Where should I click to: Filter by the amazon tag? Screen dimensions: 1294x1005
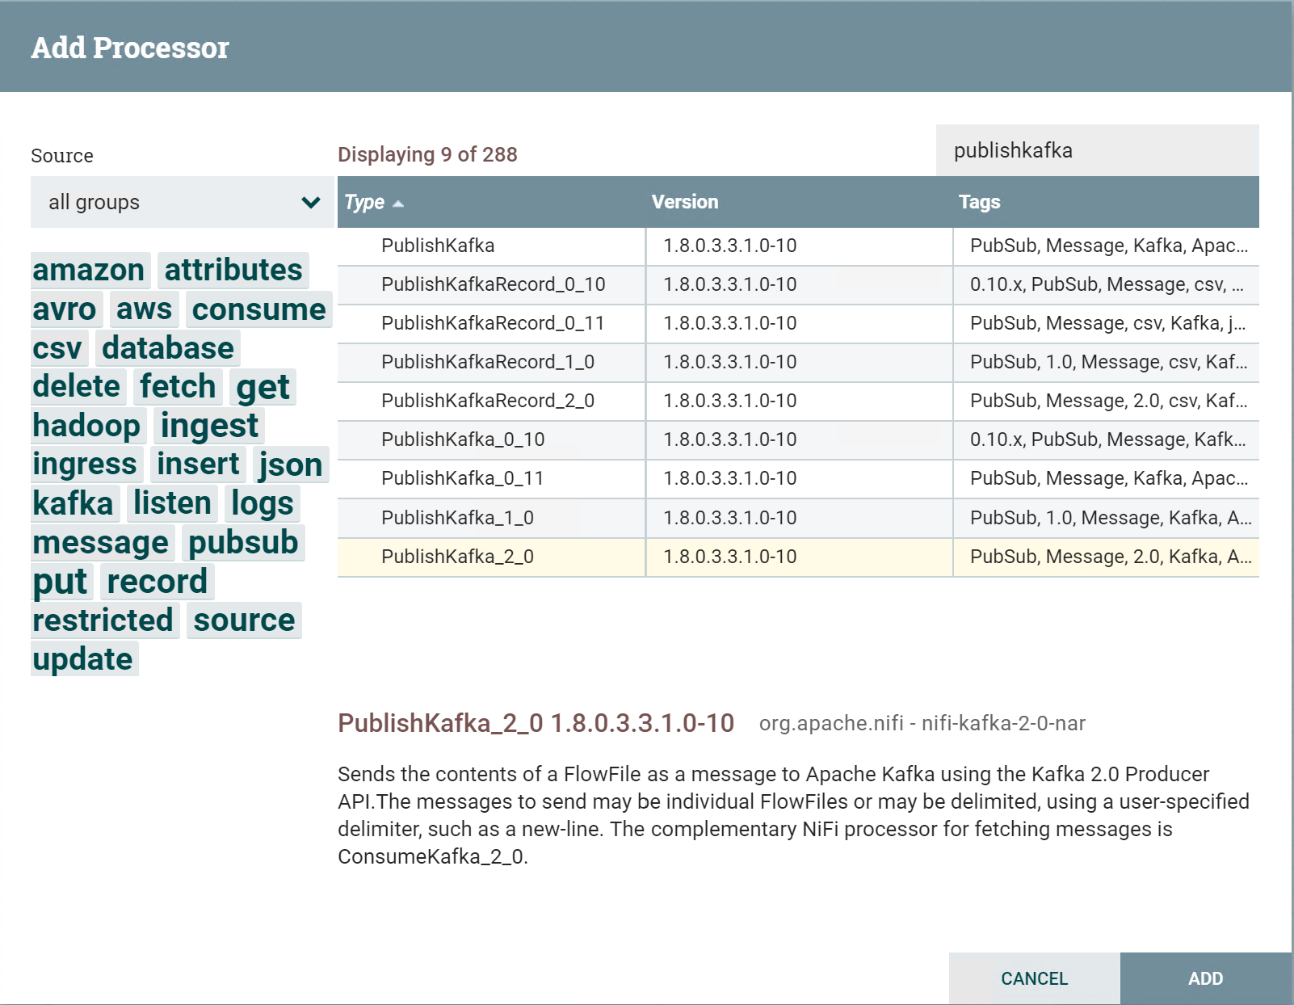click(89, 270)
